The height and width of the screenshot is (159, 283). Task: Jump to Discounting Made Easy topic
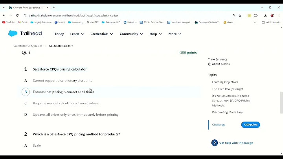(x=227, y=112)
